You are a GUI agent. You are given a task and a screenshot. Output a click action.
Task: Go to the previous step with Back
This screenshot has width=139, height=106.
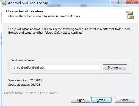tap(81, 100)
